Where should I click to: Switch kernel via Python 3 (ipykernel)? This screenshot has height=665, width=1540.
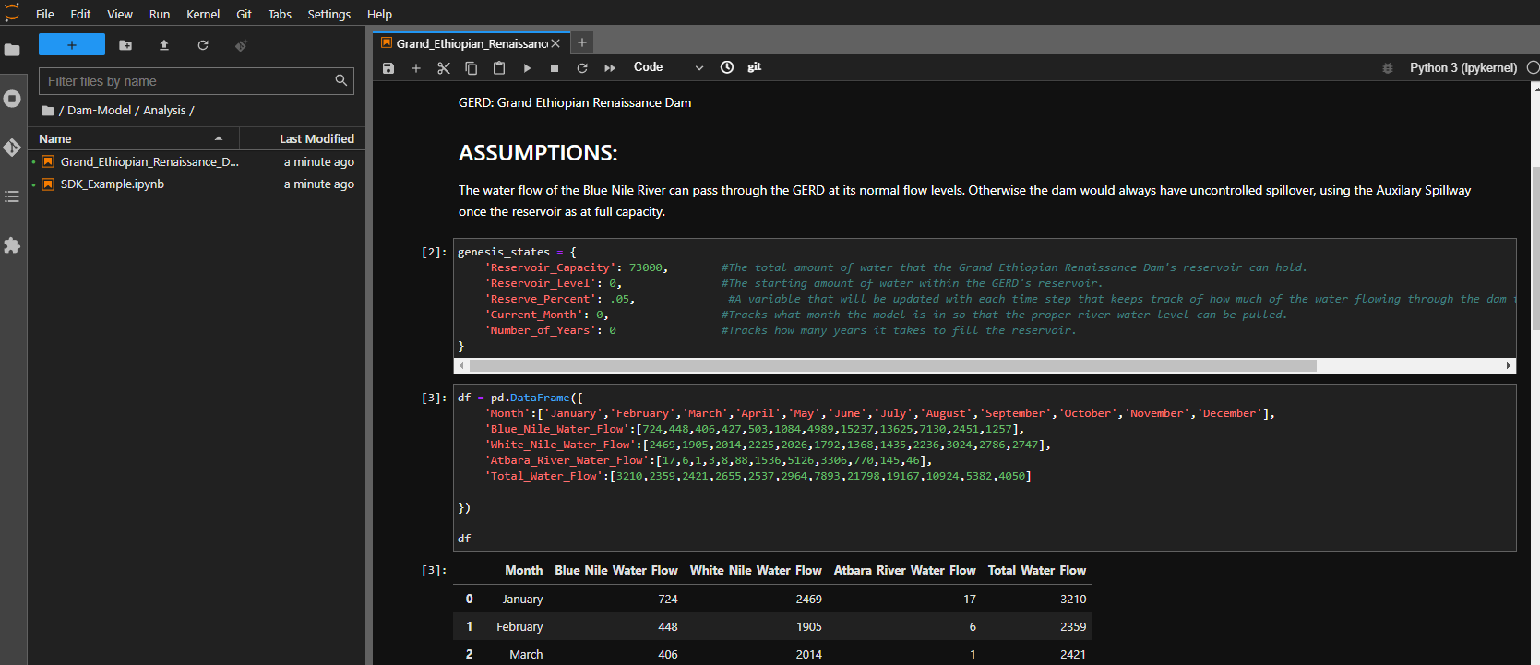pos(1463,68)
